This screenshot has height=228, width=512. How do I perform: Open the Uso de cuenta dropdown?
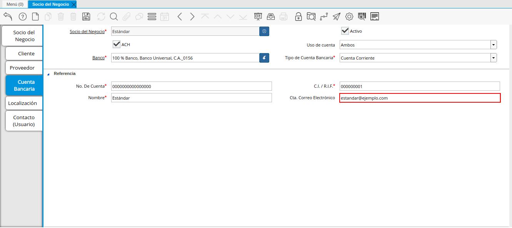(x=494, y=45)
